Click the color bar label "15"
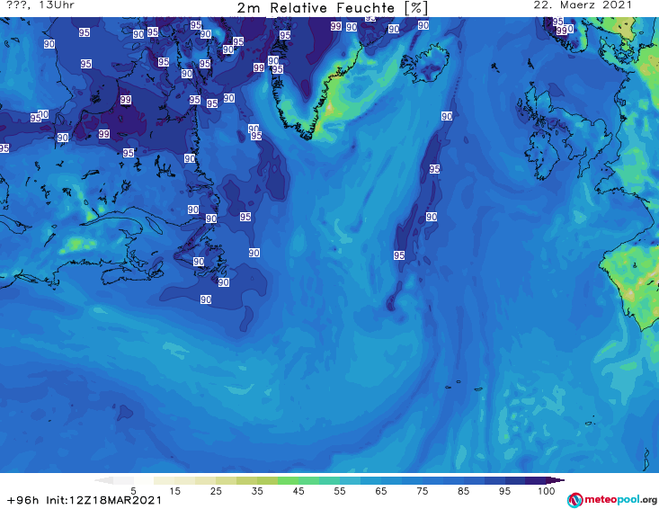 [x=174, y=491]
